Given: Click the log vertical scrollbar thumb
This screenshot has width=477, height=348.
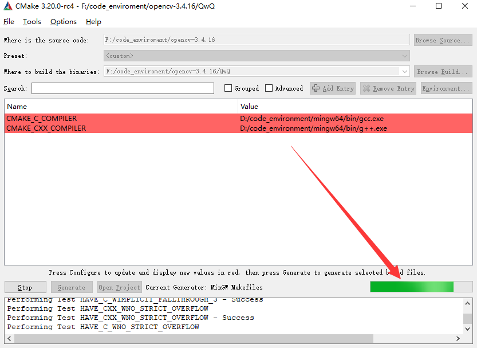Looking at the screenshot, I should pyautogui.click(x=468, y=318).
